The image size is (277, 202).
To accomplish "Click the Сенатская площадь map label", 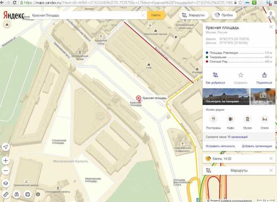I will 59,141.
